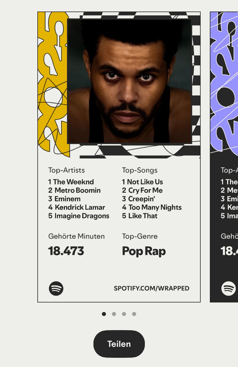Click the artist photo on the Wrapped card
Viewport: 238px width, 367px height.
coord(129,81)
